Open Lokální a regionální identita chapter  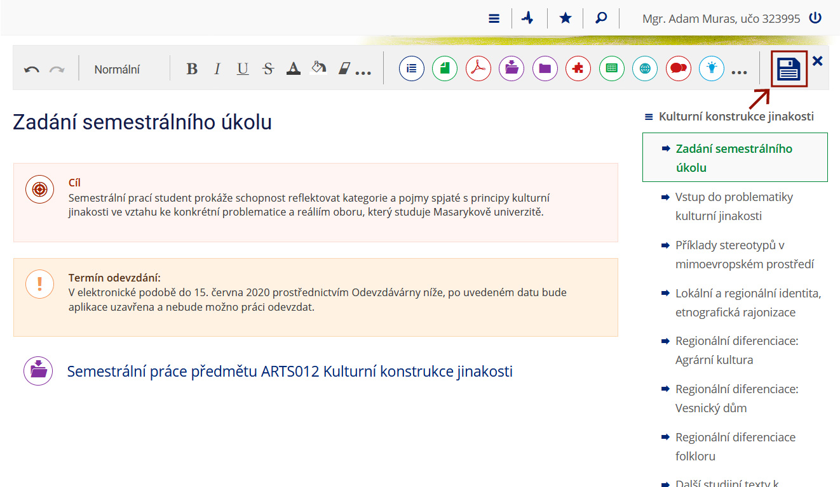(x=749, y=302)
